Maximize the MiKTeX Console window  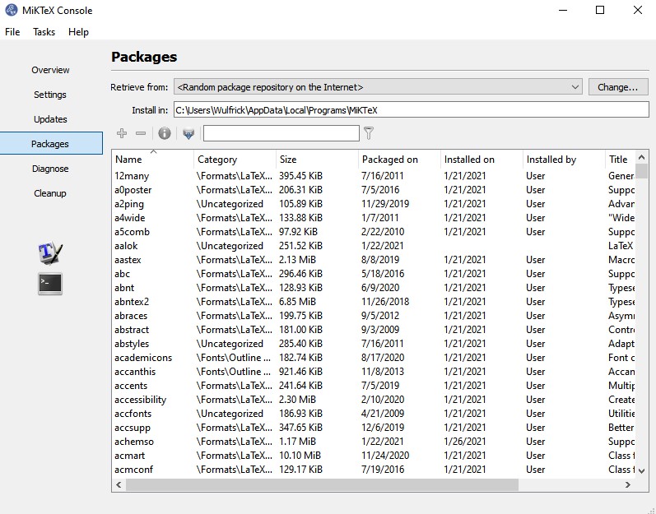click(600, 10)
